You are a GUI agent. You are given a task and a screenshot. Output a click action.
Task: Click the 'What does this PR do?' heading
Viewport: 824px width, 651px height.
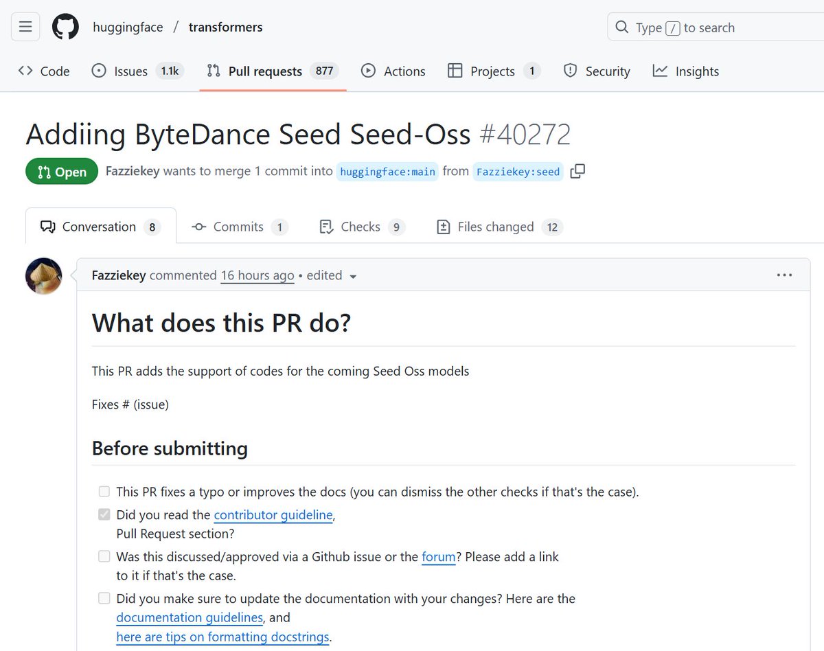[x=221, y=322]
